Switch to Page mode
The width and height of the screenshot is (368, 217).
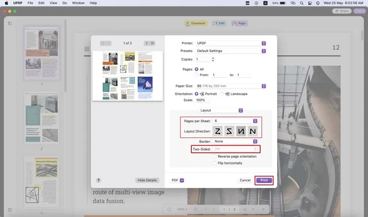coord(239,23)
